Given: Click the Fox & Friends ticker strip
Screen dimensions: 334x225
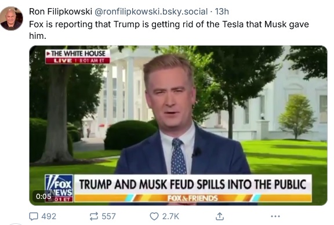Looking at the screenshot, I should [193, 198].
